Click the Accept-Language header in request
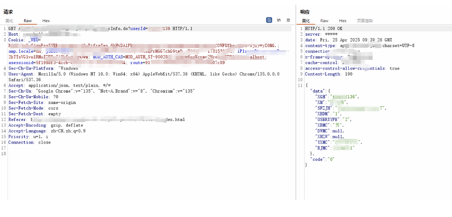 (47, 131)
